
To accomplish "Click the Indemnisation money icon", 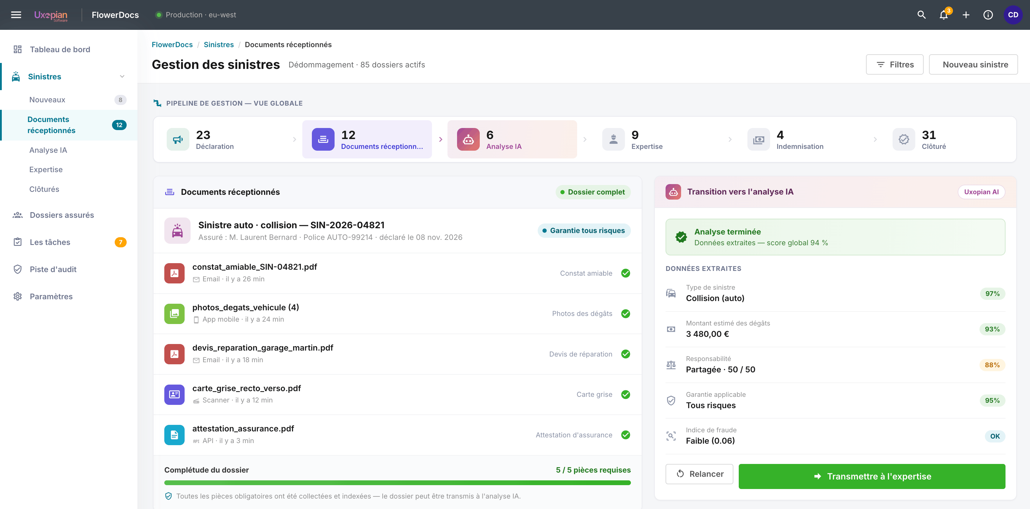I will click(x=758, y=139).
